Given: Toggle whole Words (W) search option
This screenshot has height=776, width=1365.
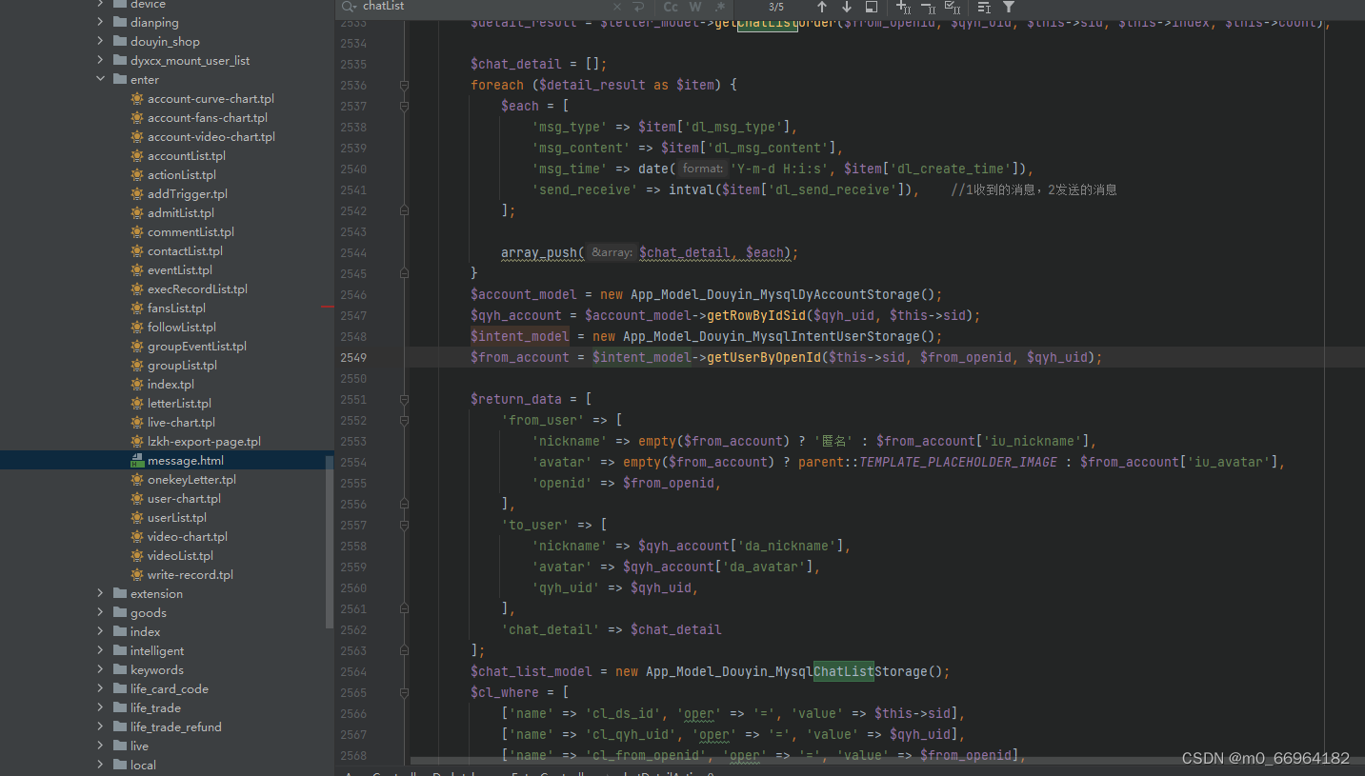Looking at the screenshot, I should pos(695,7).
